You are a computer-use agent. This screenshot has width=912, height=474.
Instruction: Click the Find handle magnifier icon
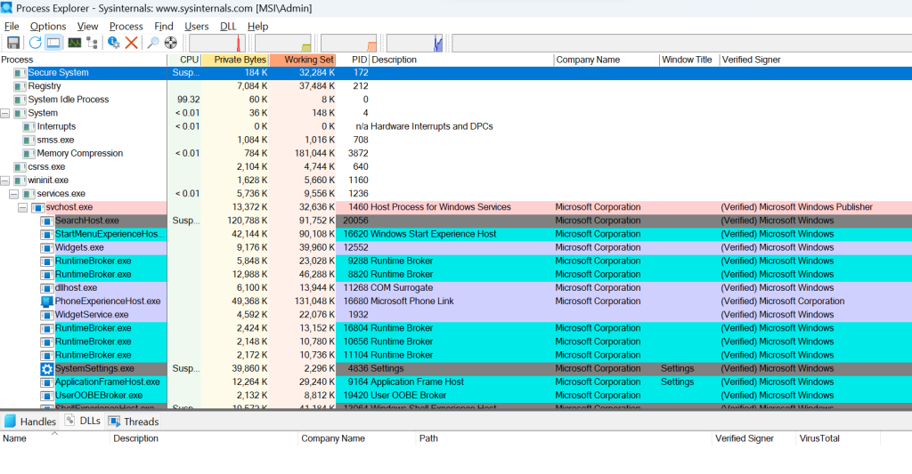[x=153, y=43]
